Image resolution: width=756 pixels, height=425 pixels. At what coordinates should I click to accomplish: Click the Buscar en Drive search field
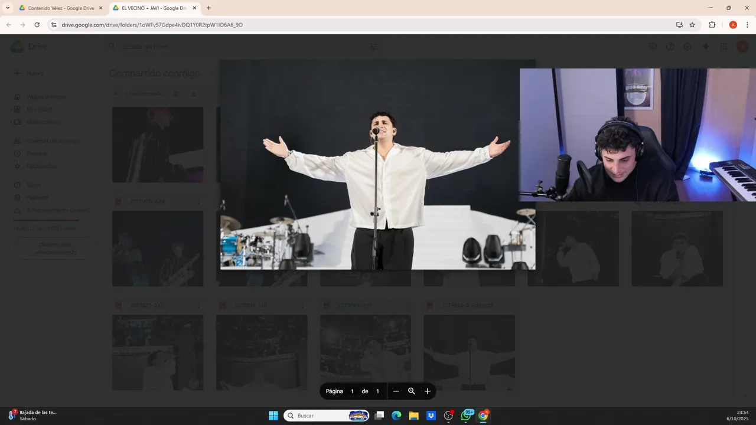[242, 47]
